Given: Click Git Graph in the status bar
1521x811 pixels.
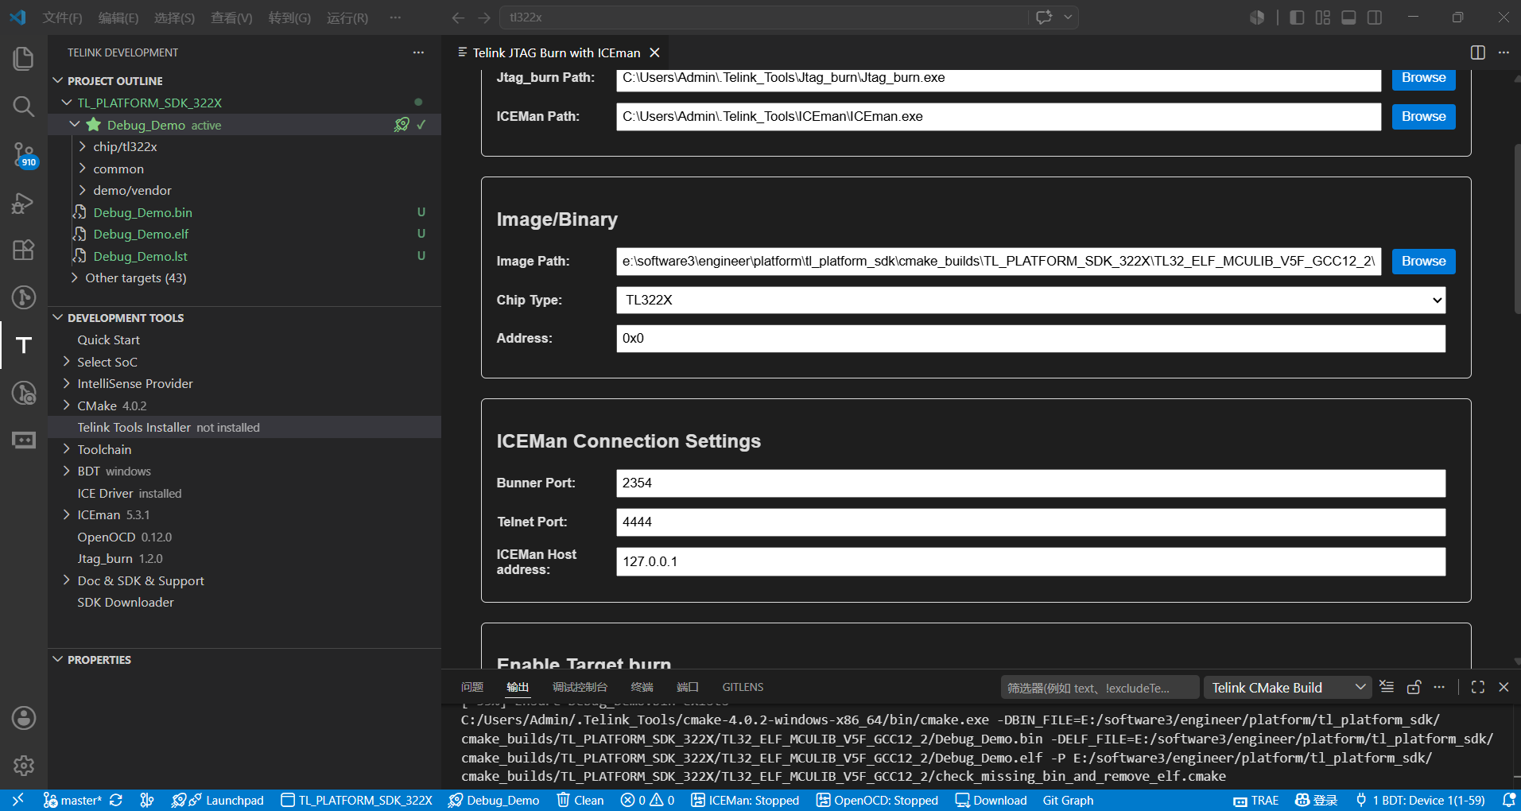Looking at the screenshot, I should [1068, 800].
